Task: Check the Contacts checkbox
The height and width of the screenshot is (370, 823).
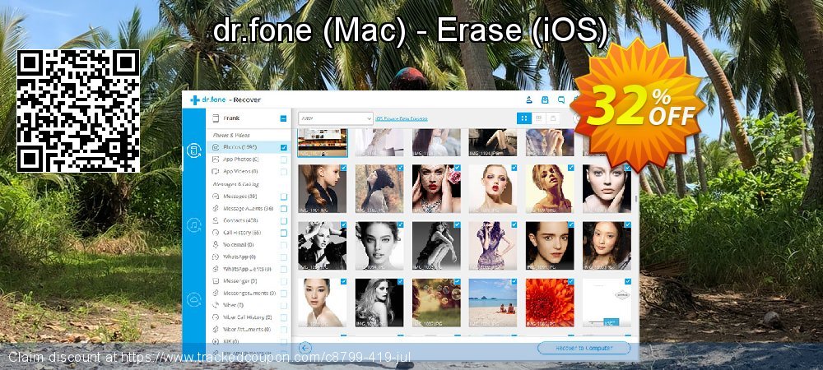Action: [x=283, y=220]
